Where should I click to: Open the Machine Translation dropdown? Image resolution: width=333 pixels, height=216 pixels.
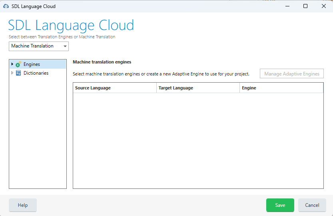(39, 46)
